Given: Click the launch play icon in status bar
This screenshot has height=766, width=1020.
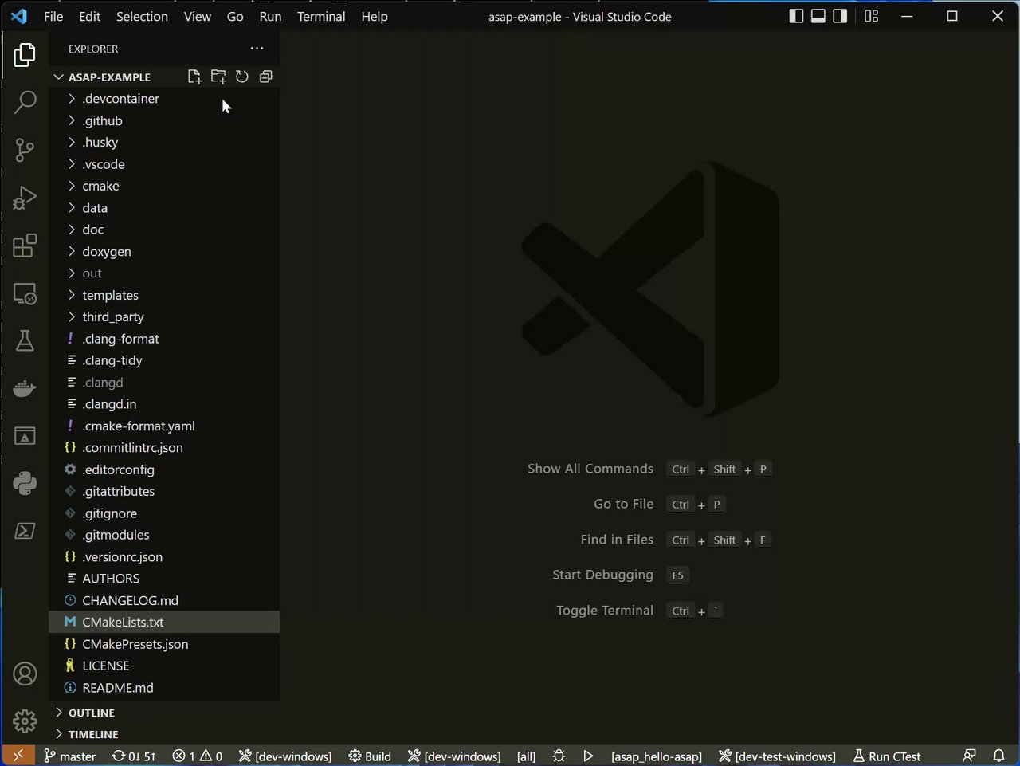Looking at the screenshot, I should click(x=588, y=756).
